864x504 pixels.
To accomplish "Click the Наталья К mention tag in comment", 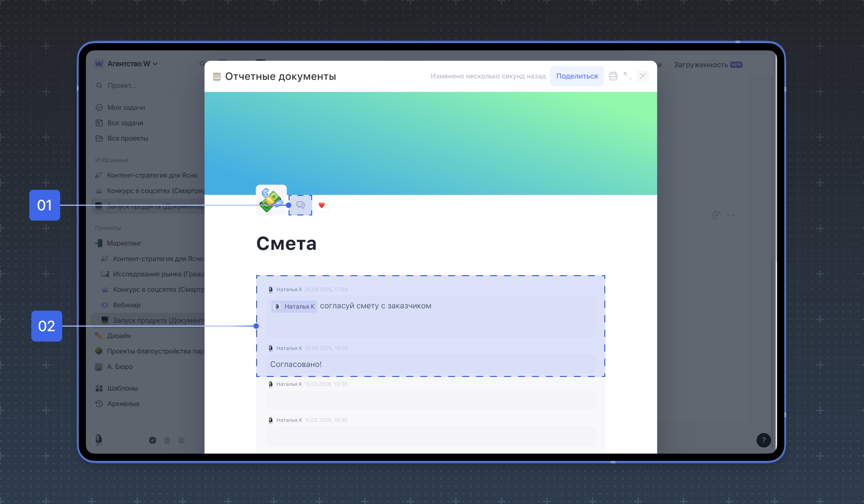I will (294, 307).
